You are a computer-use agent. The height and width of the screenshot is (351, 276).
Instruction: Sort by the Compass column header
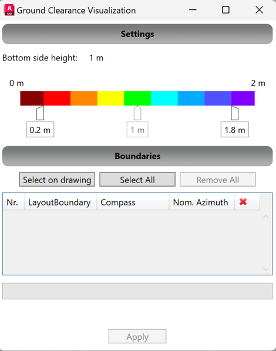coord(133,202)
